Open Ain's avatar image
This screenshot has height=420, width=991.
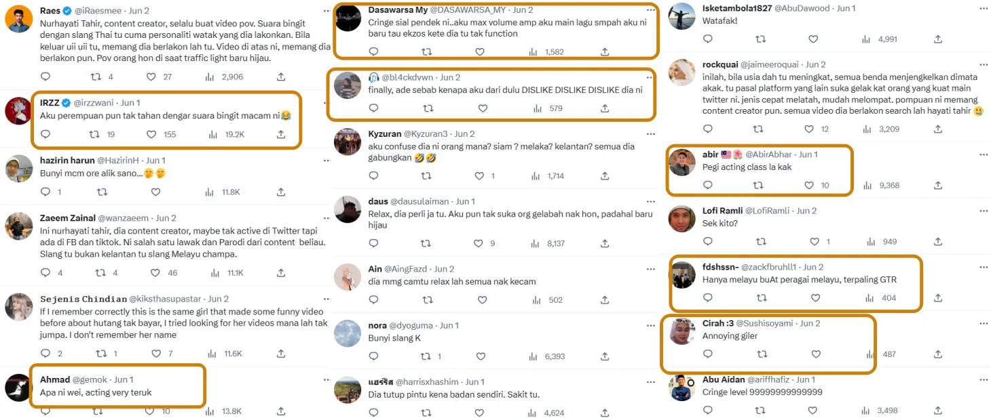click(348, 277)
